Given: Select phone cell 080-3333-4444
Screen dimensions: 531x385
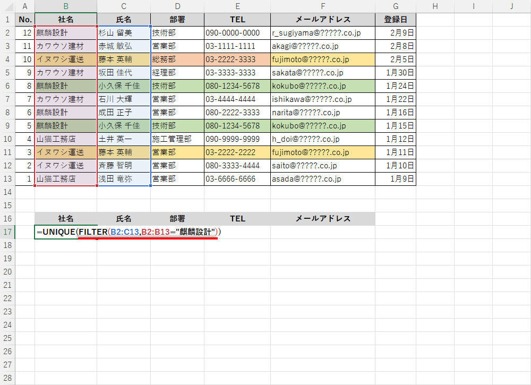Looking at the screenshot, I should (x=237, y=166).
